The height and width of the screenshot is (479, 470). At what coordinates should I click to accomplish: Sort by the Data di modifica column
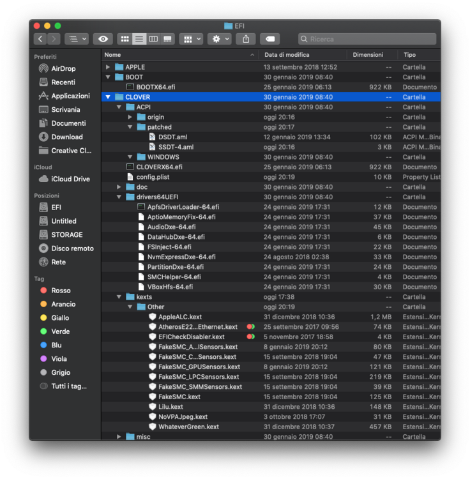(x=287, y=55)
